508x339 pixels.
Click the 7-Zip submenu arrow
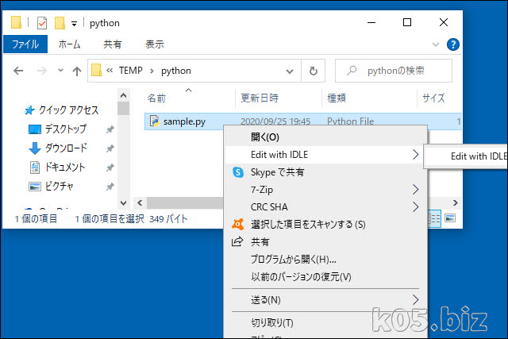tap(416, 190)
